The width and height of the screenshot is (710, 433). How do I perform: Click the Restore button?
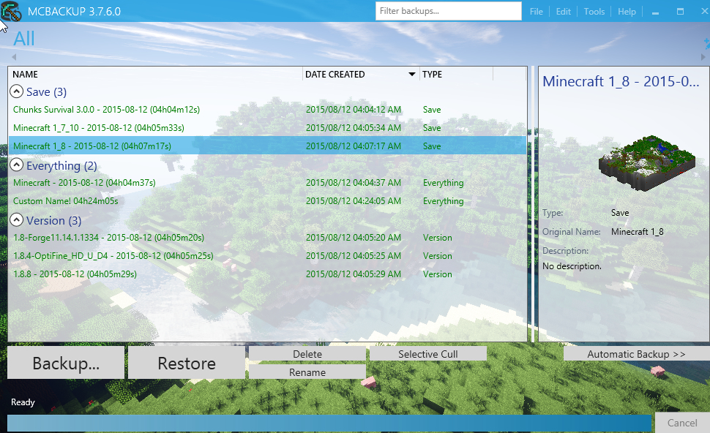click(x=187, y=363)
